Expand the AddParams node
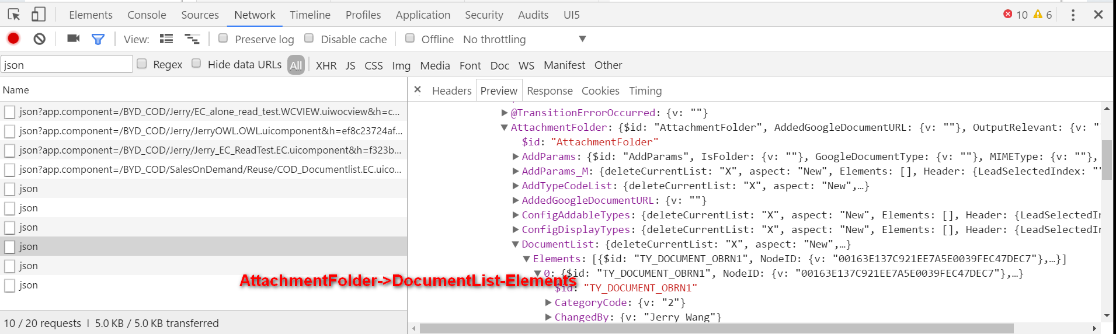1116x334 pixels. tap(516, 156)
